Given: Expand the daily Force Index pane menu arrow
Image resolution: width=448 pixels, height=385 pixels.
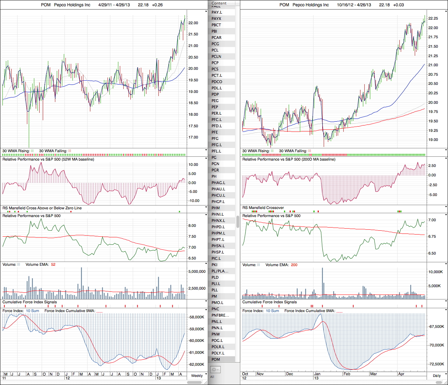Looking at the screenshot, I should point(446,310).
